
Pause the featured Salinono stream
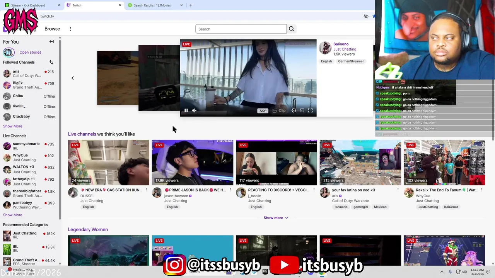(x=186, y=110)
